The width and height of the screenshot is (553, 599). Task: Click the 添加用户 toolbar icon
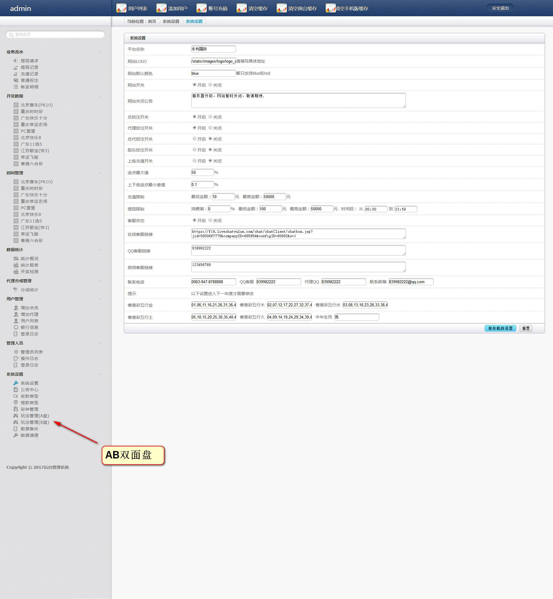click(161, 8)
